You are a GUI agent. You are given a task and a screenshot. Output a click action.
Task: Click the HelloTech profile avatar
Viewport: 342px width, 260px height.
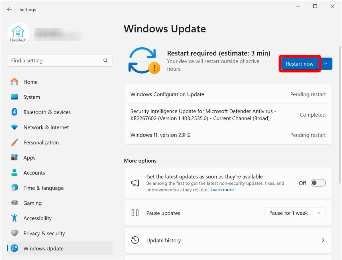pos(18,34)
